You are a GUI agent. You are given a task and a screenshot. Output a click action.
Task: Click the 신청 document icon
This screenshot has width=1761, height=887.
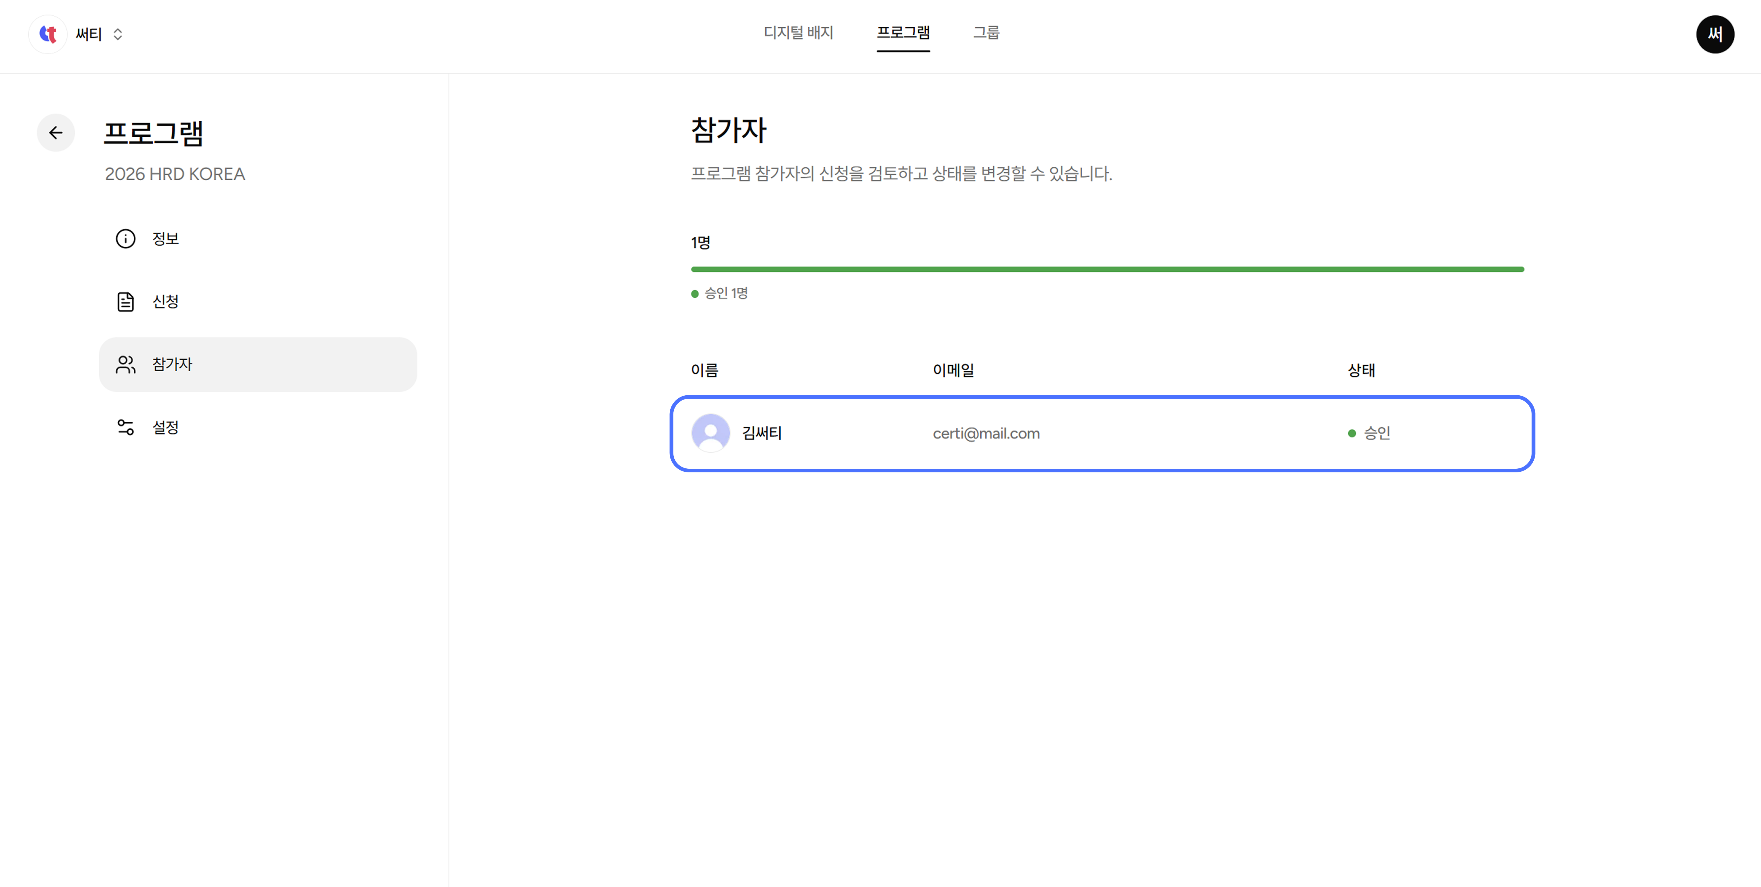tap(125, 301)
